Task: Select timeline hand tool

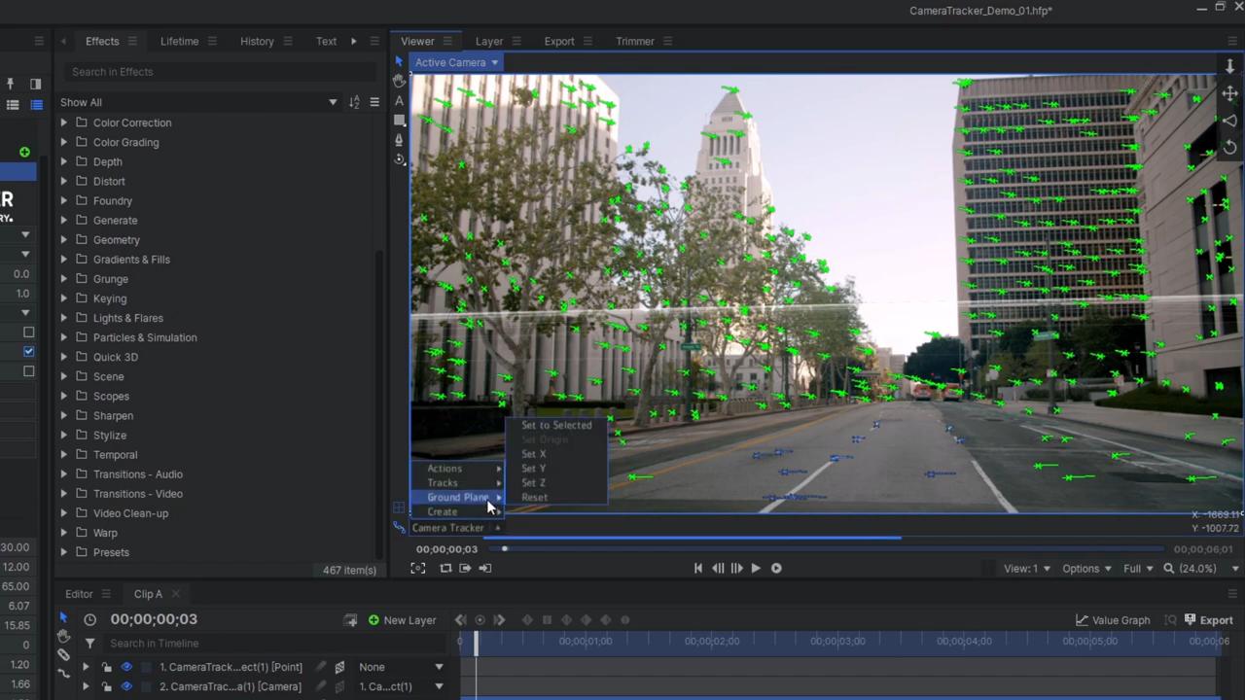Action: click(63, 636)
